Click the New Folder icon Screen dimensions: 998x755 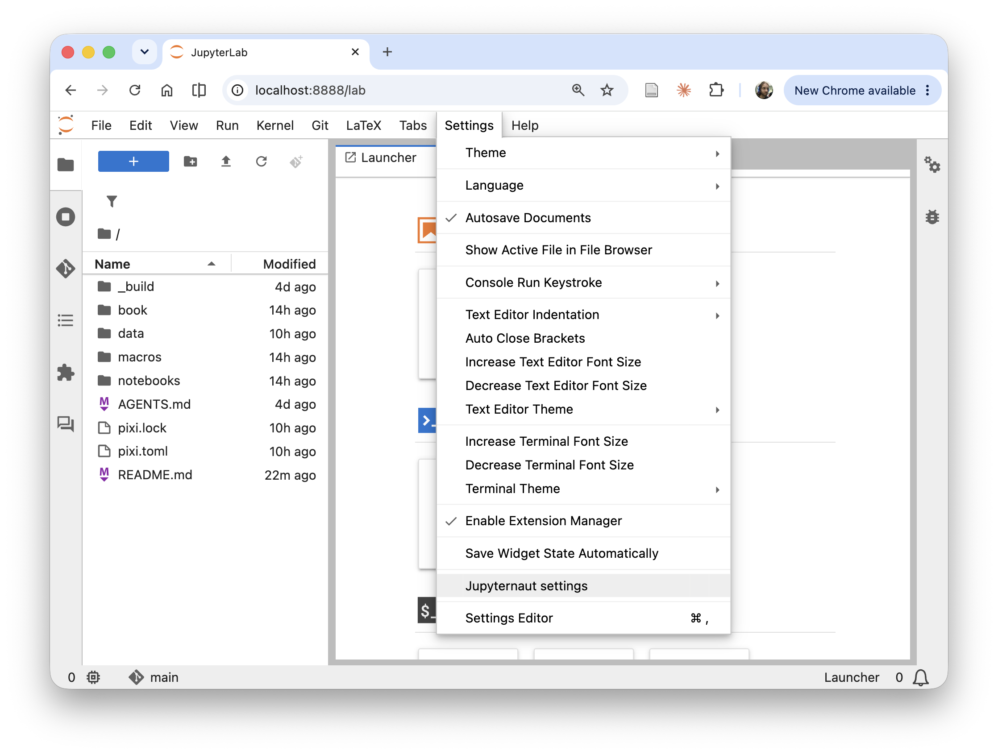pos(191,162)
